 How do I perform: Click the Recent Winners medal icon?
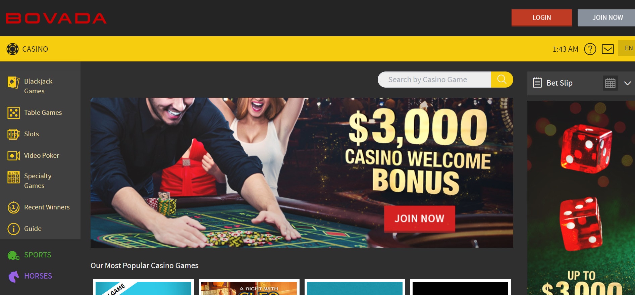pos(13,207)
